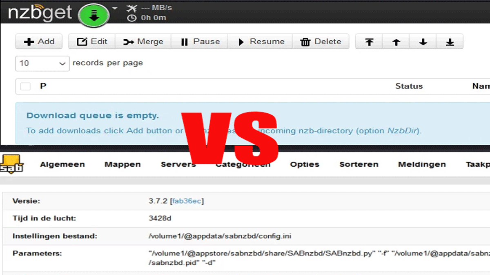Expand the arrow next to download icon
490x275 pixels.
(x=115, y=8)
